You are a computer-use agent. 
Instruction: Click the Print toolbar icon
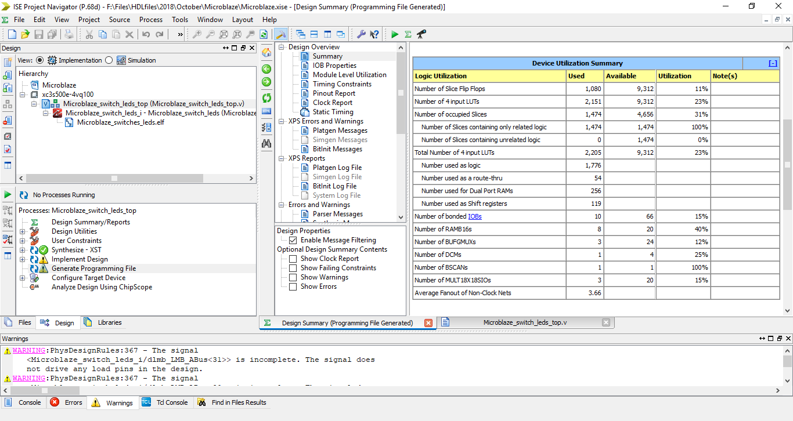point(69,34)
